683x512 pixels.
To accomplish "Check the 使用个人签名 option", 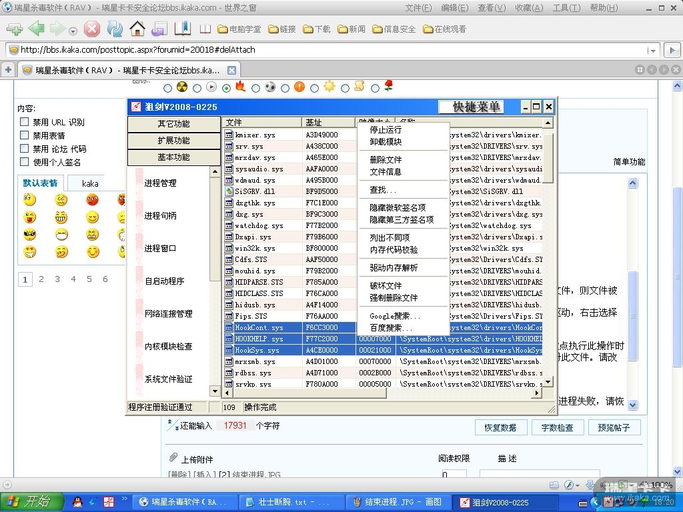I will tap(25, 162).
